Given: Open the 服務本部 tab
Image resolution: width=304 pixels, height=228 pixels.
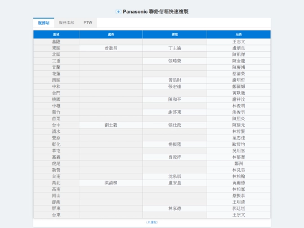Looking at the screenshot, I should [66, 23].
